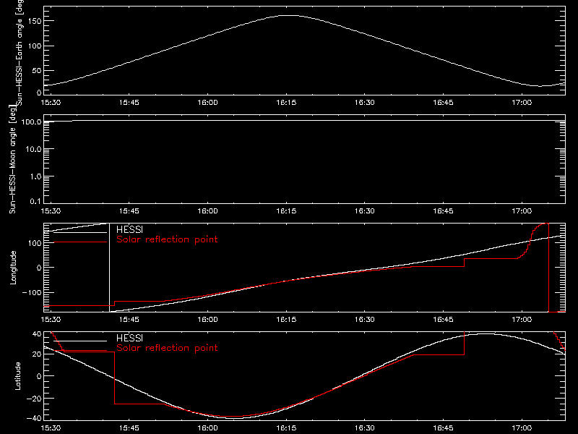Click 16:30 time label under Moon angle plot

tap(365, 211)
